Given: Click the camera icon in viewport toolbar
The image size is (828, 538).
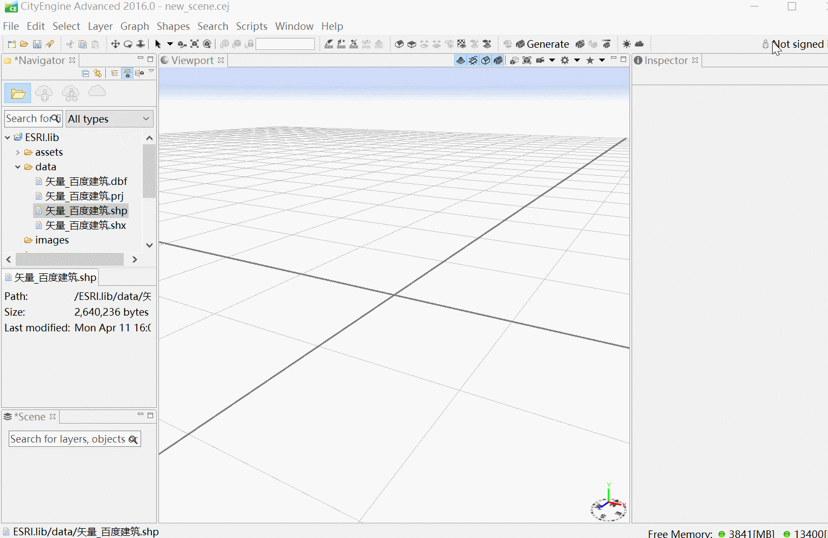Looking at the screenshot, I should (540, 60).
